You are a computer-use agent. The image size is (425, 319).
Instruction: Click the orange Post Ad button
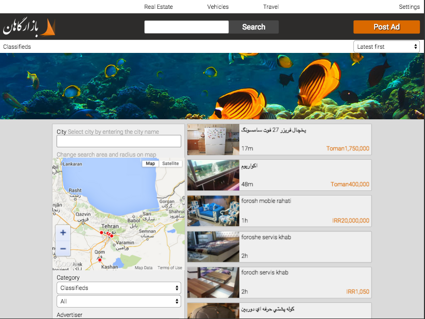[387, 27]
